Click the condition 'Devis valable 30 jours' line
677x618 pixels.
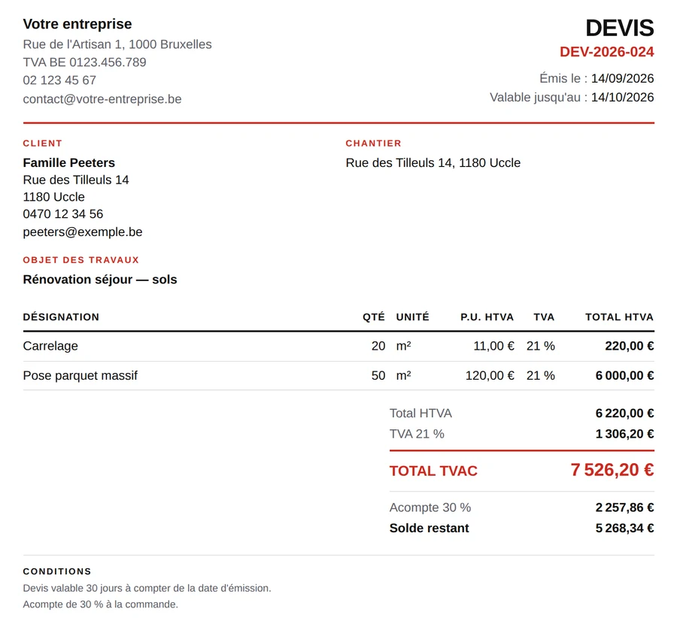coord(147,588)
